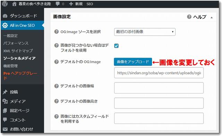Viewport: 222px width, 136px height.
Task: Click the ダッシュボード gauge icon
Action: click(5, 16)
